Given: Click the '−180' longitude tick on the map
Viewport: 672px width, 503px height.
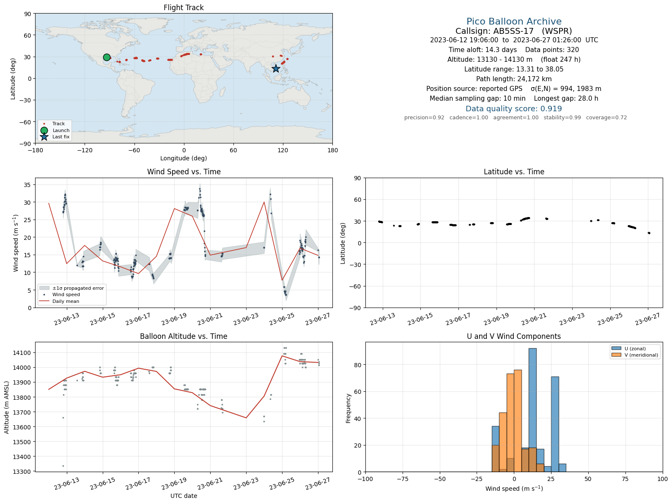Looking at the screenshot, I should pos(35,150).
